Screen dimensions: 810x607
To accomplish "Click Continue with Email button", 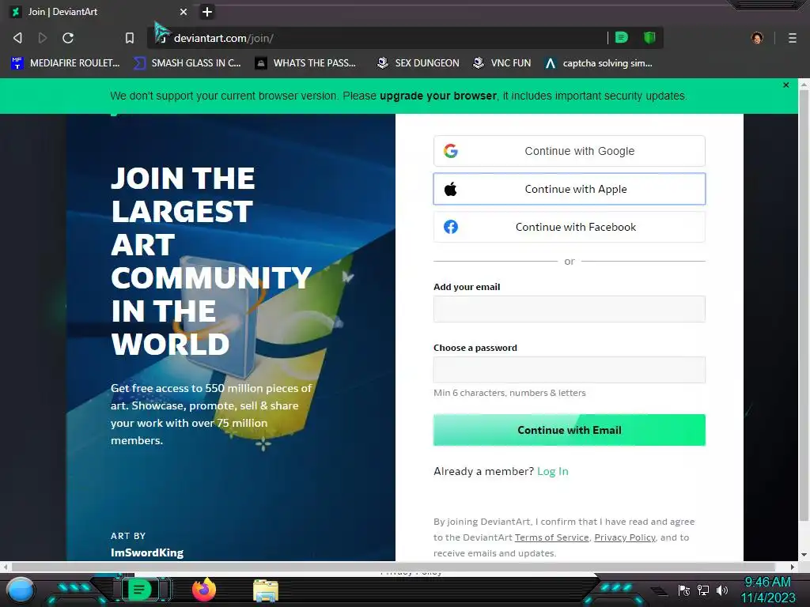I will point(570,430).
